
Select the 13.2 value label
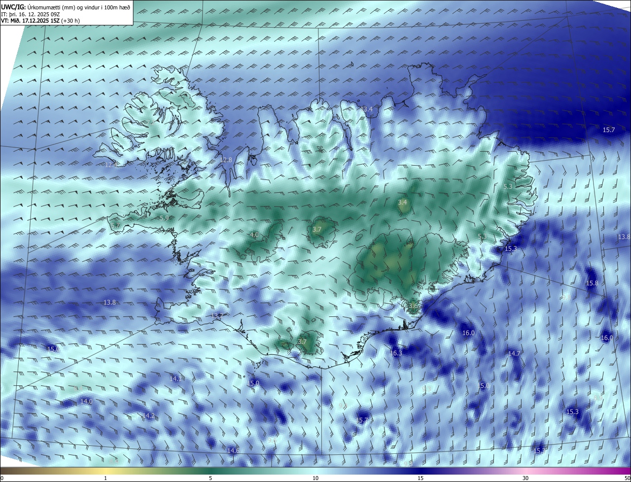click(x=216, y=315)
